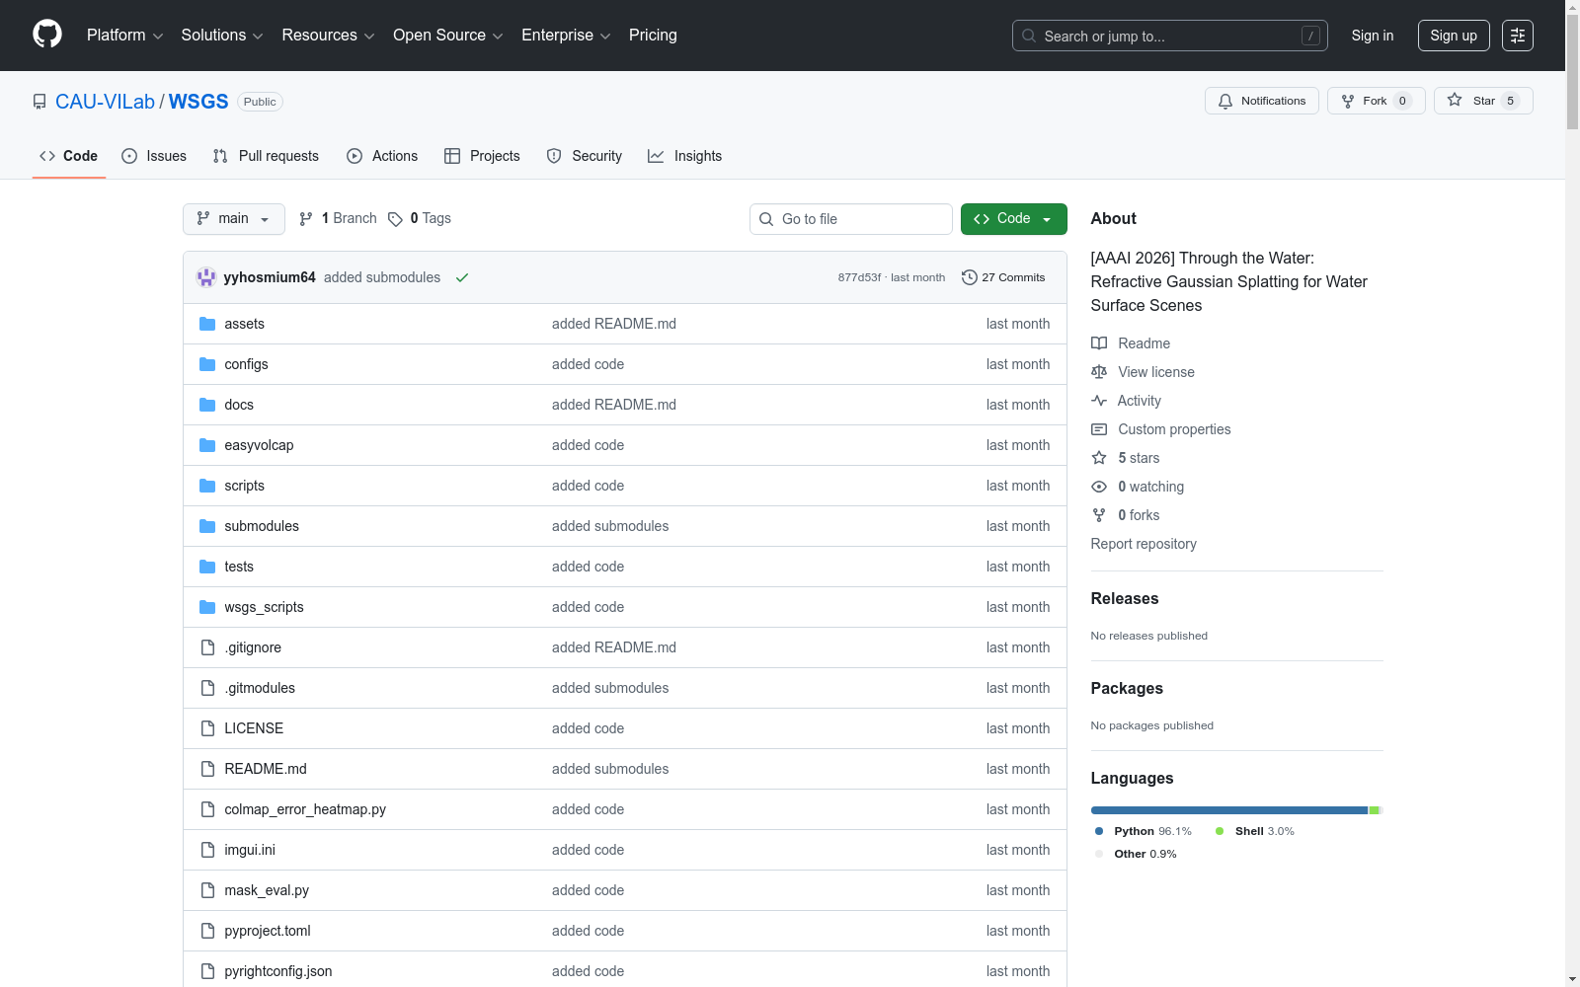Click the star icon beside 5 stars
Screen dimensions: 1580x987
1099,458
